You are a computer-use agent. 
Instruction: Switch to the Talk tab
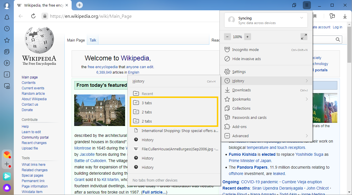(x=93, y=40)
